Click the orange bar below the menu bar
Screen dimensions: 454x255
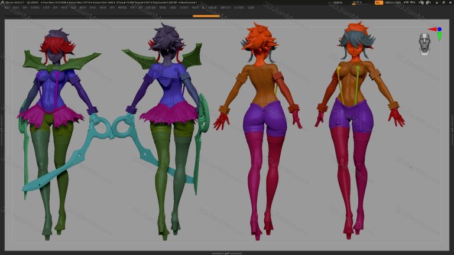pos(206,16)
